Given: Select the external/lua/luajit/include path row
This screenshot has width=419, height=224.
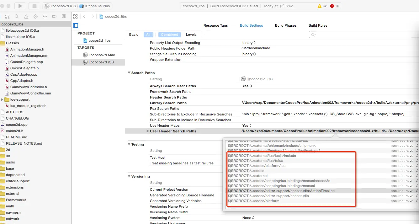Looking at the screenshot, I should pos(322,156).
